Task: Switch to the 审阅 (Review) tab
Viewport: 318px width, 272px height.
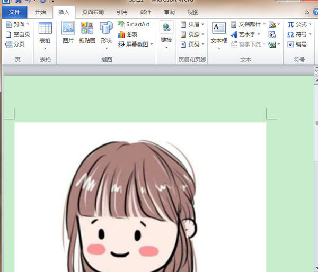Action: click(x=169, y=12)
